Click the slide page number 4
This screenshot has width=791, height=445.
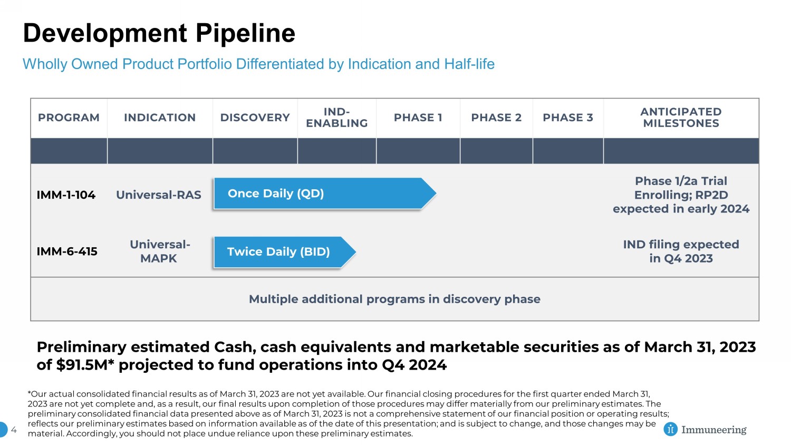pyautogui.click(x=14, y=430)
